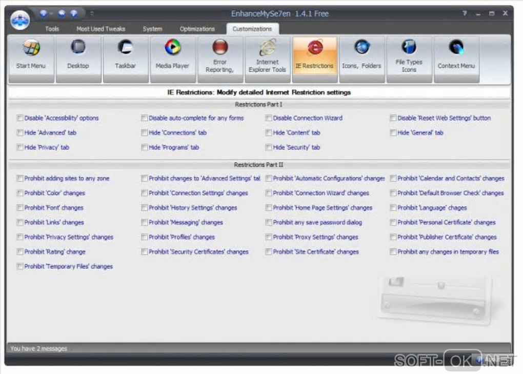The image size is (523, 374).
Task: Switch to the Tools tab
Action: (52, 29)
